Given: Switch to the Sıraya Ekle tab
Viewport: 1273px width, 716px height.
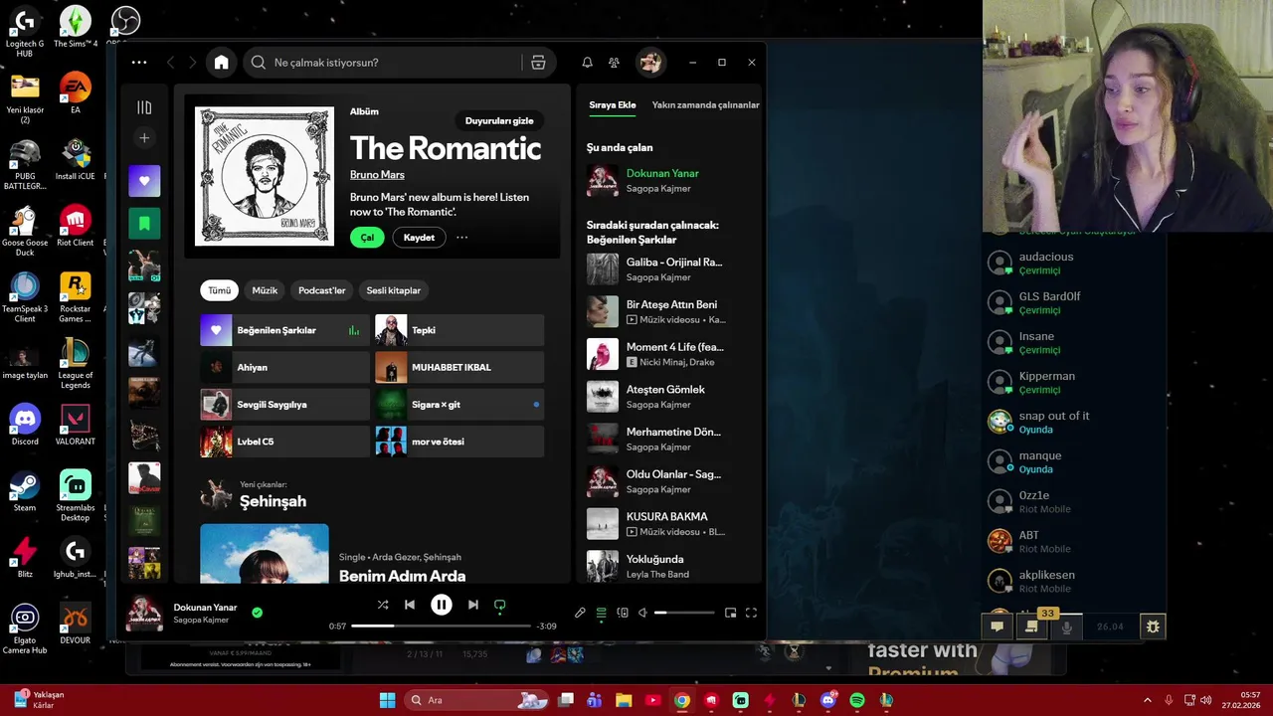Looking at the screenshot, I should (613, 104).
